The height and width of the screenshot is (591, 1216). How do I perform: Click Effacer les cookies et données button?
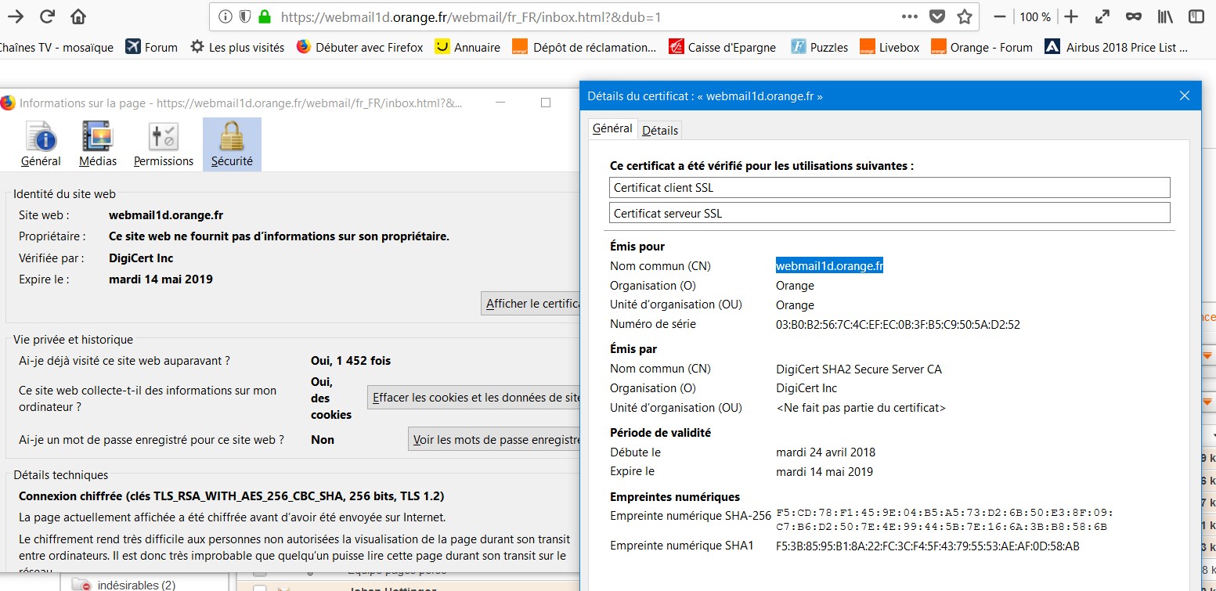(x=474, y=398)
